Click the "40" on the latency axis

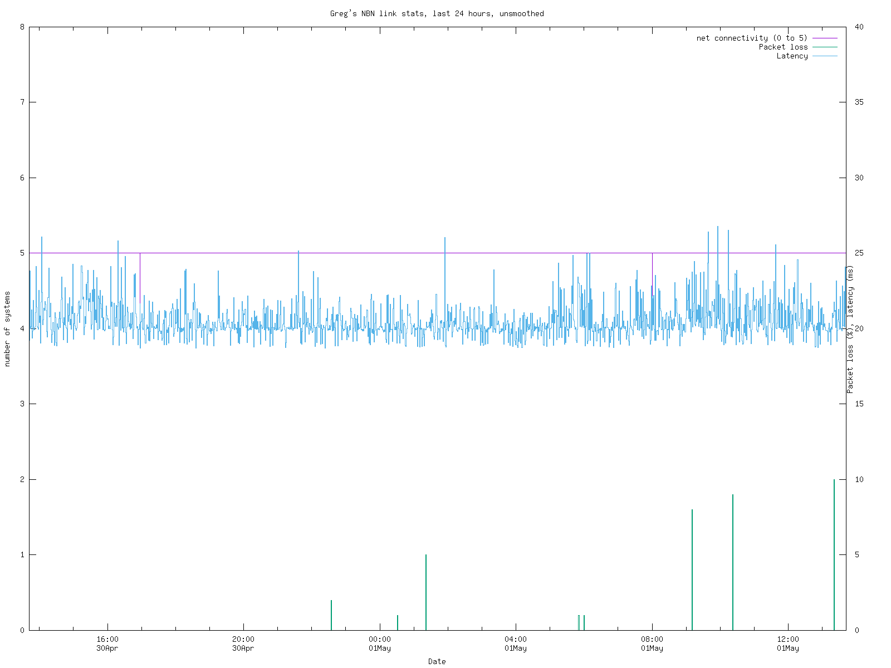coord(859,27)
